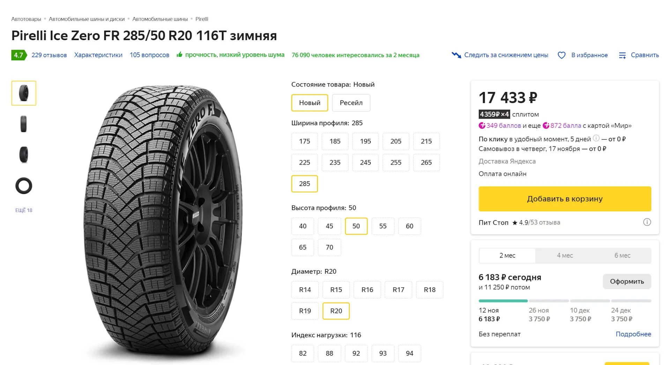Expand more photos via ЕЩЁ 18
Image resolution: width=670 pixels, height=365 pixels.
pyautogui.click(x=24, y=210)
